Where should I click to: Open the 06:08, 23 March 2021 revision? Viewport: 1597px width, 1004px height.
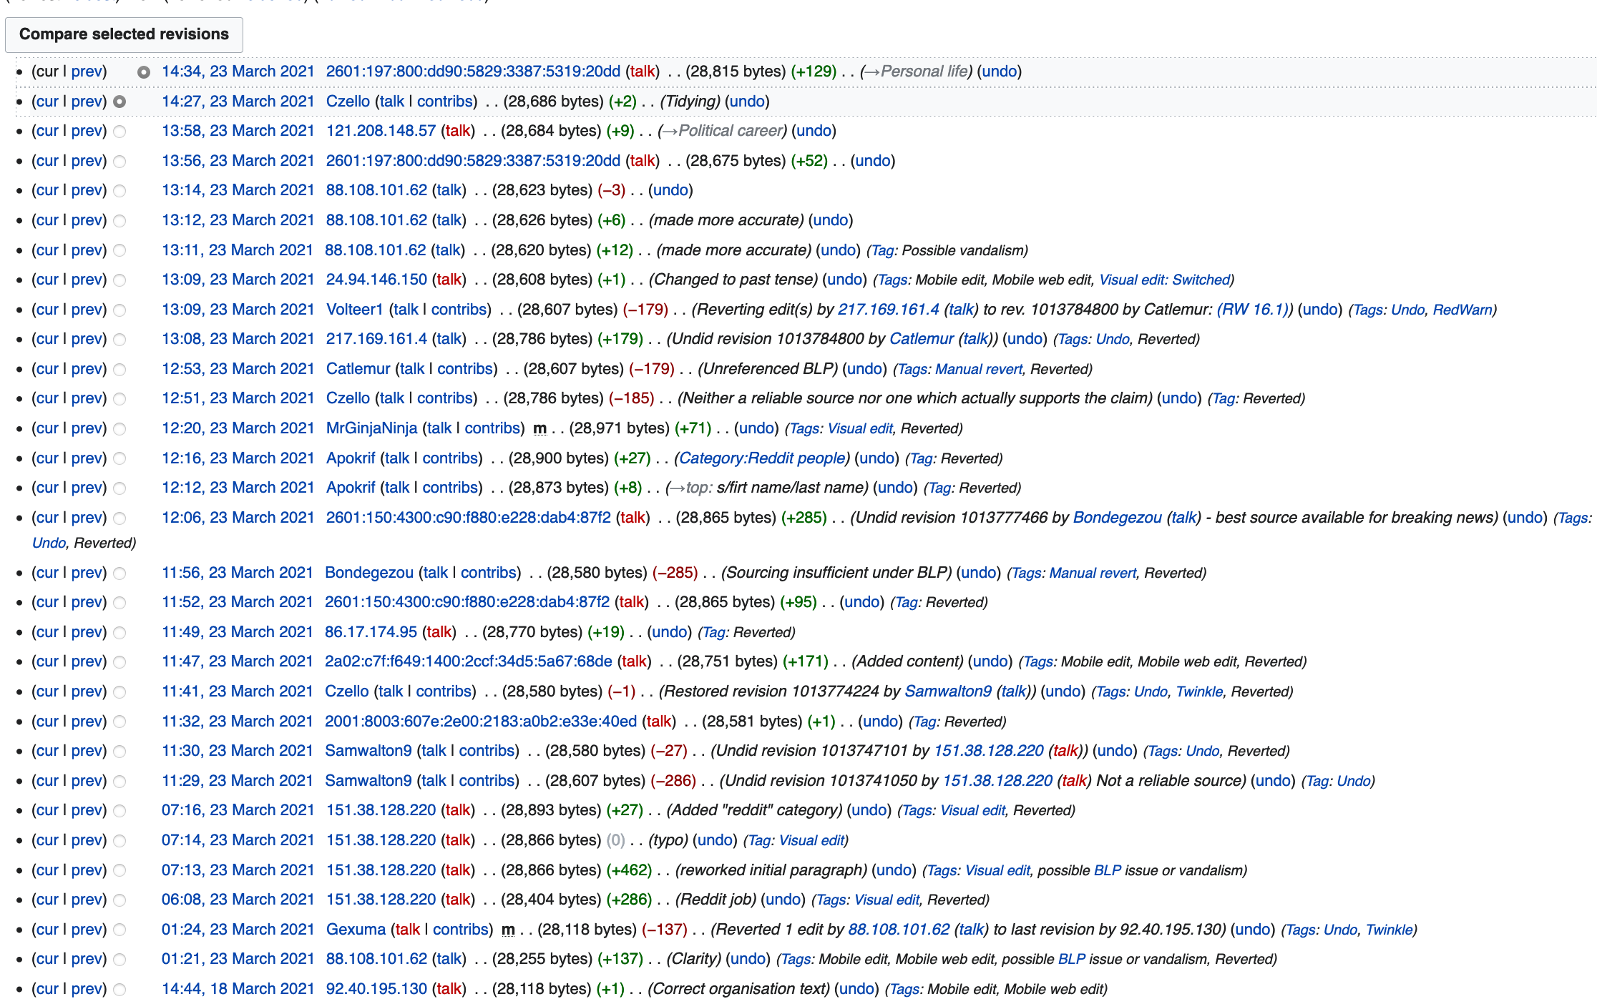tap(238, 900)
